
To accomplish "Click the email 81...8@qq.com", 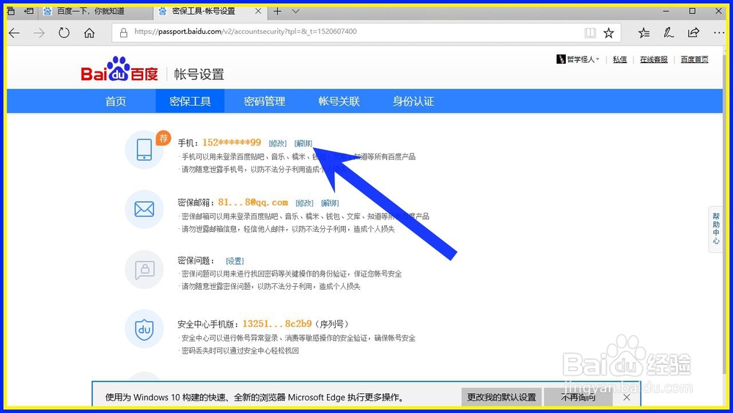I will 253,202.
